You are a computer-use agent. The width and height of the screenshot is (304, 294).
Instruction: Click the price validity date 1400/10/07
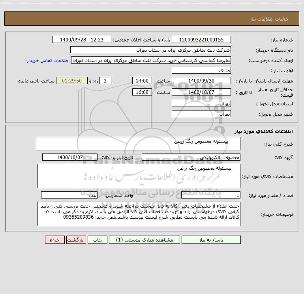[x=201, y=92]
